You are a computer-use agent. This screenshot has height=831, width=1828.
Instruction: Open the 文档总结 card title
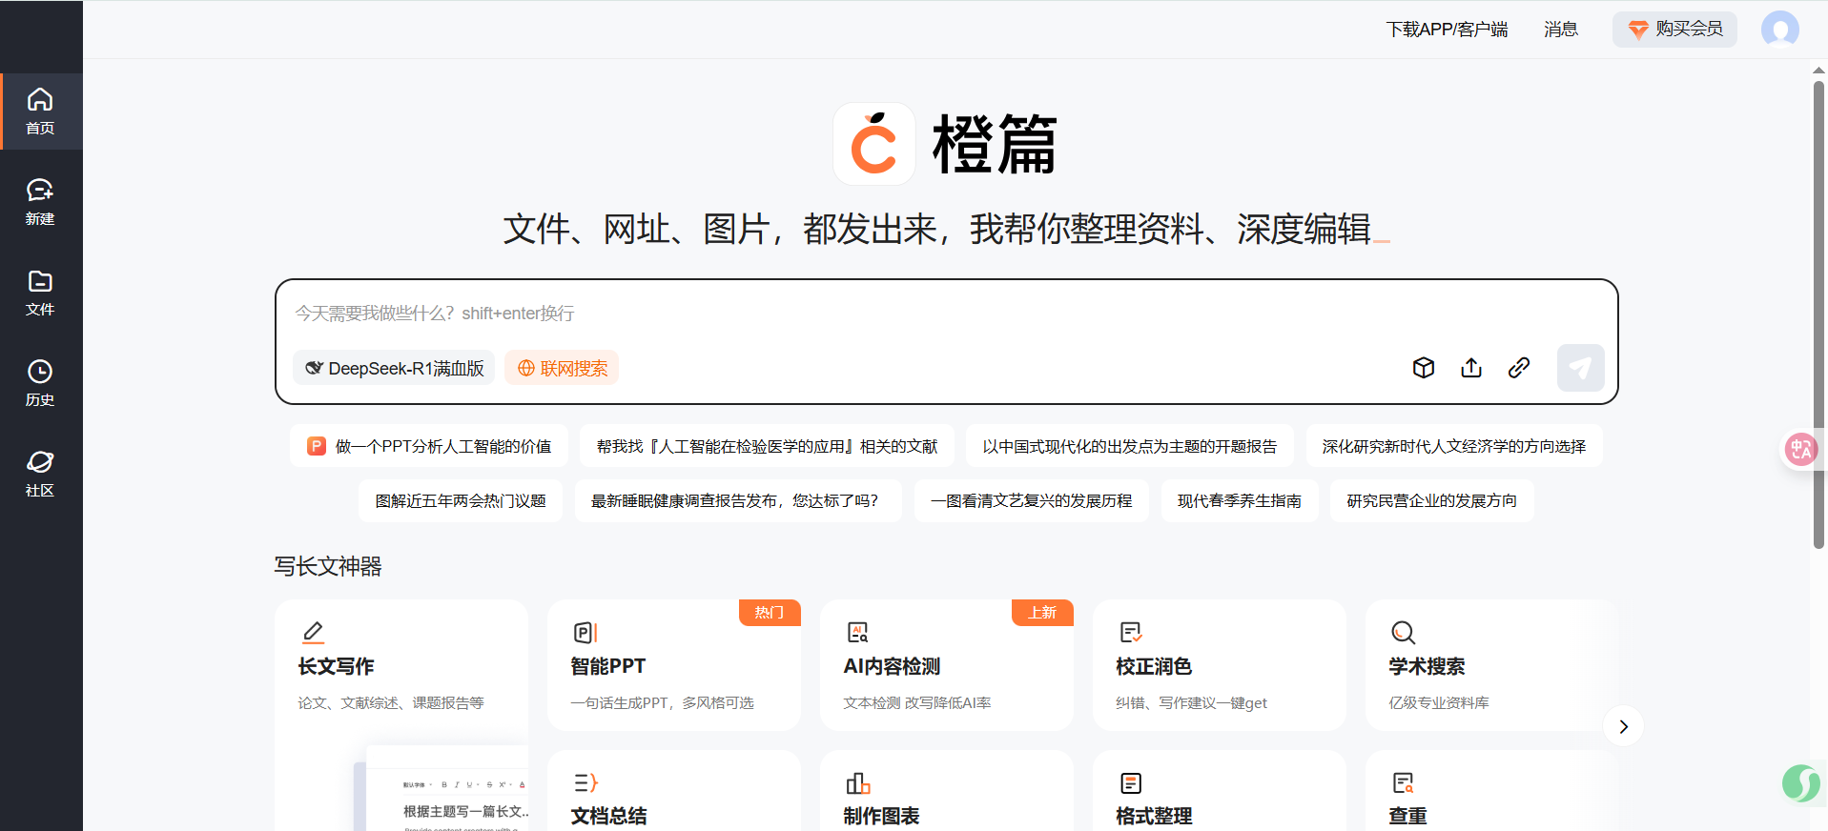pyautogui.click(x=608, y=816)
